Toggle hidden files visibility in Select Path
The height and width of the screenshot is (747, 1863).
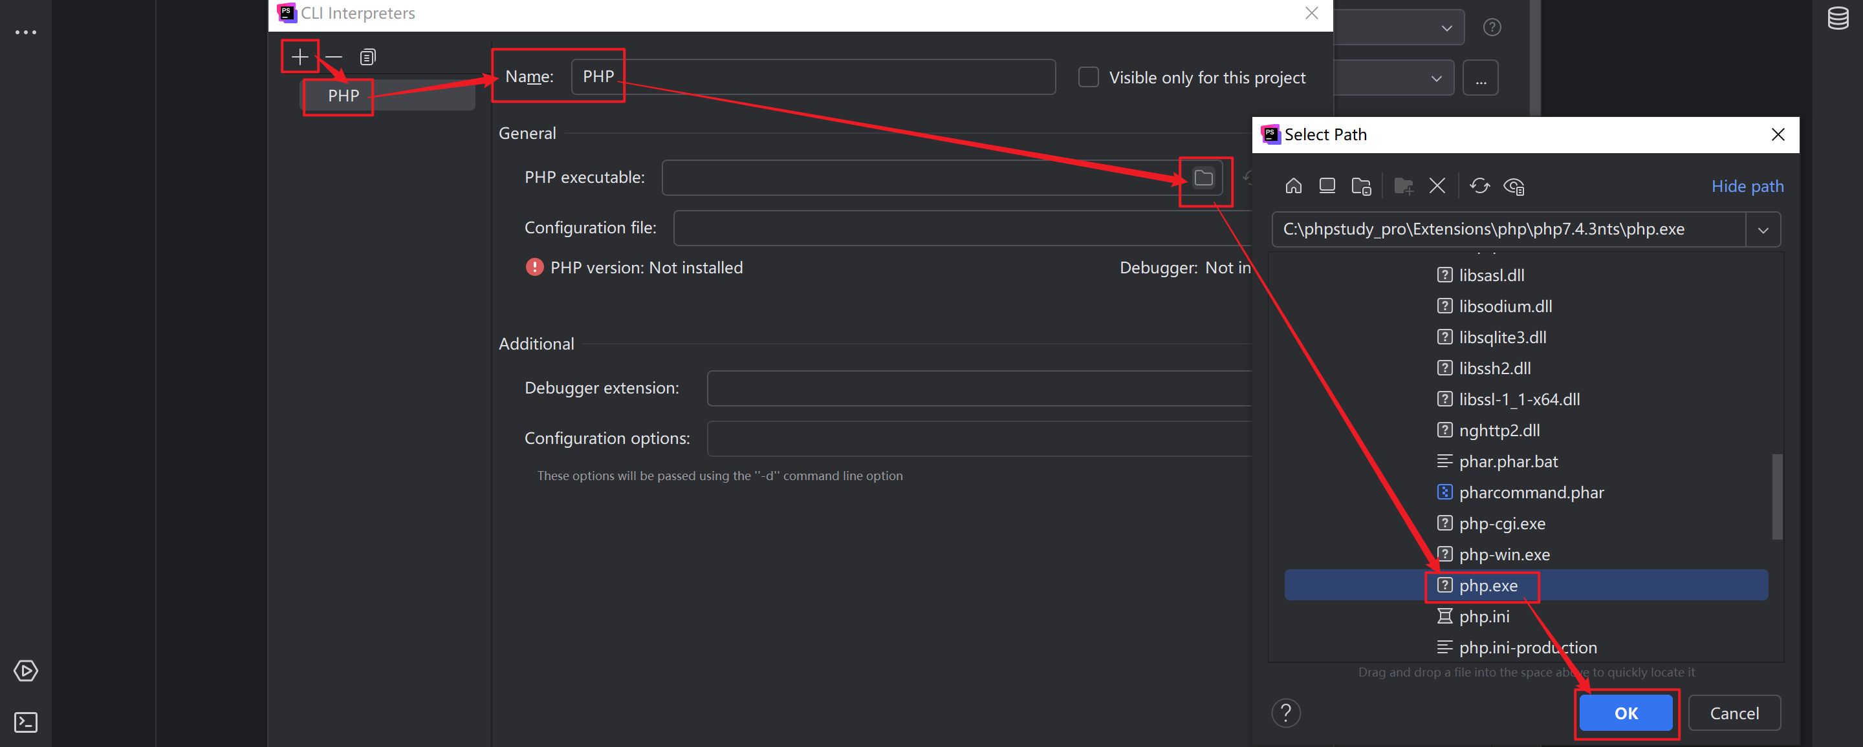[1514, 186]
